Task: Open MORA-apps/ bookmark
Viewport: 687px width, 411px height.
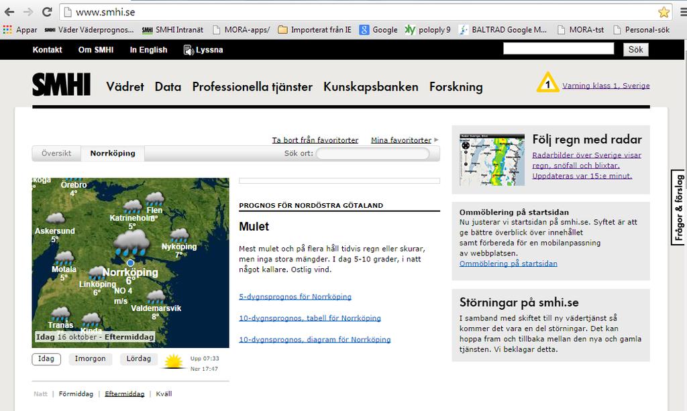Action: 241,30
